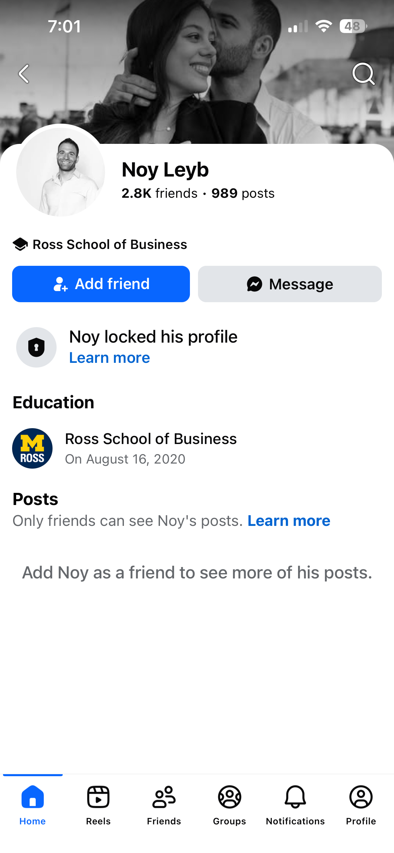Tap the battery indicator in status bar

click(353, 26)
